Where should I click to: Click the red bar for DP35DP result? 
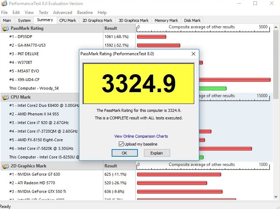point(151,37)
